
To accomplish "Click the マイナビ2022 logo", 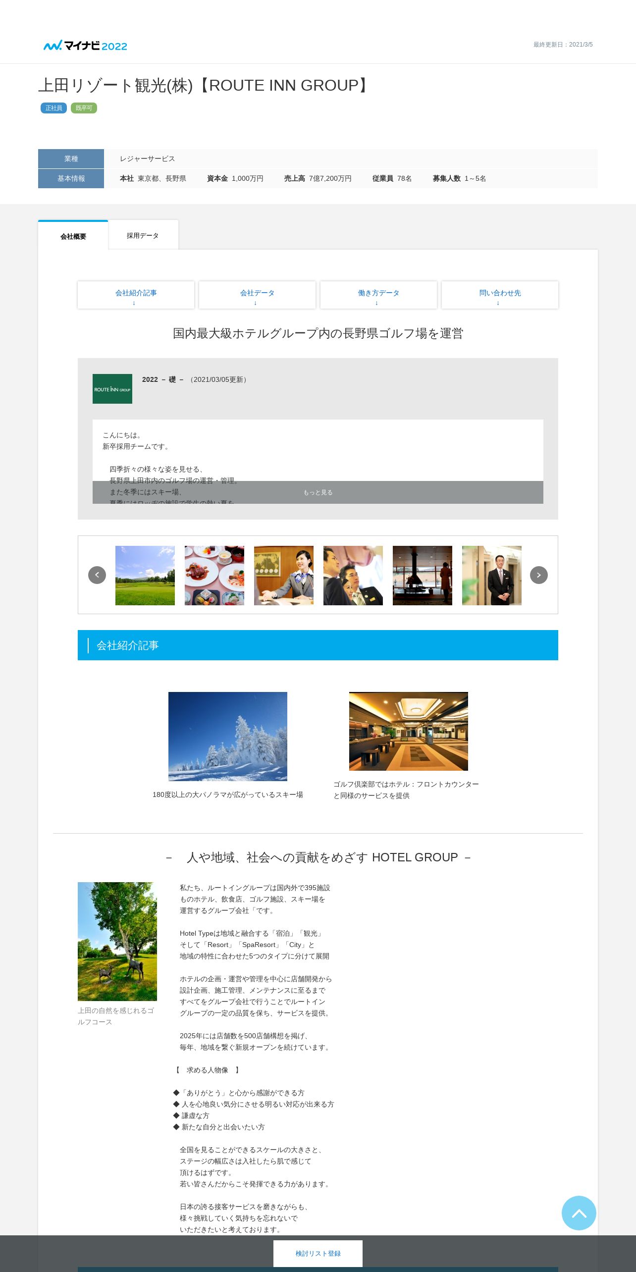I will [85, 46].
